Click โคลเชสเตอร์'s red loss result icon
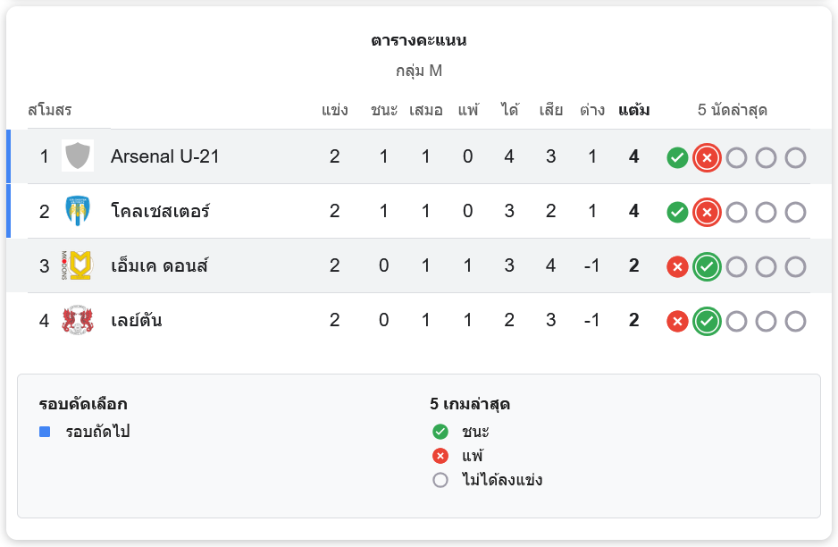Viewport: 838px width, 547px height. (x=707, y=213)
